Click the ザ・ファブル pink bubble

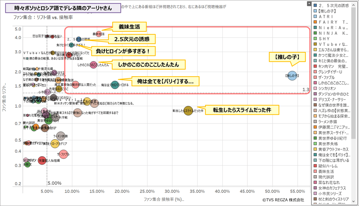click(63, 154)
